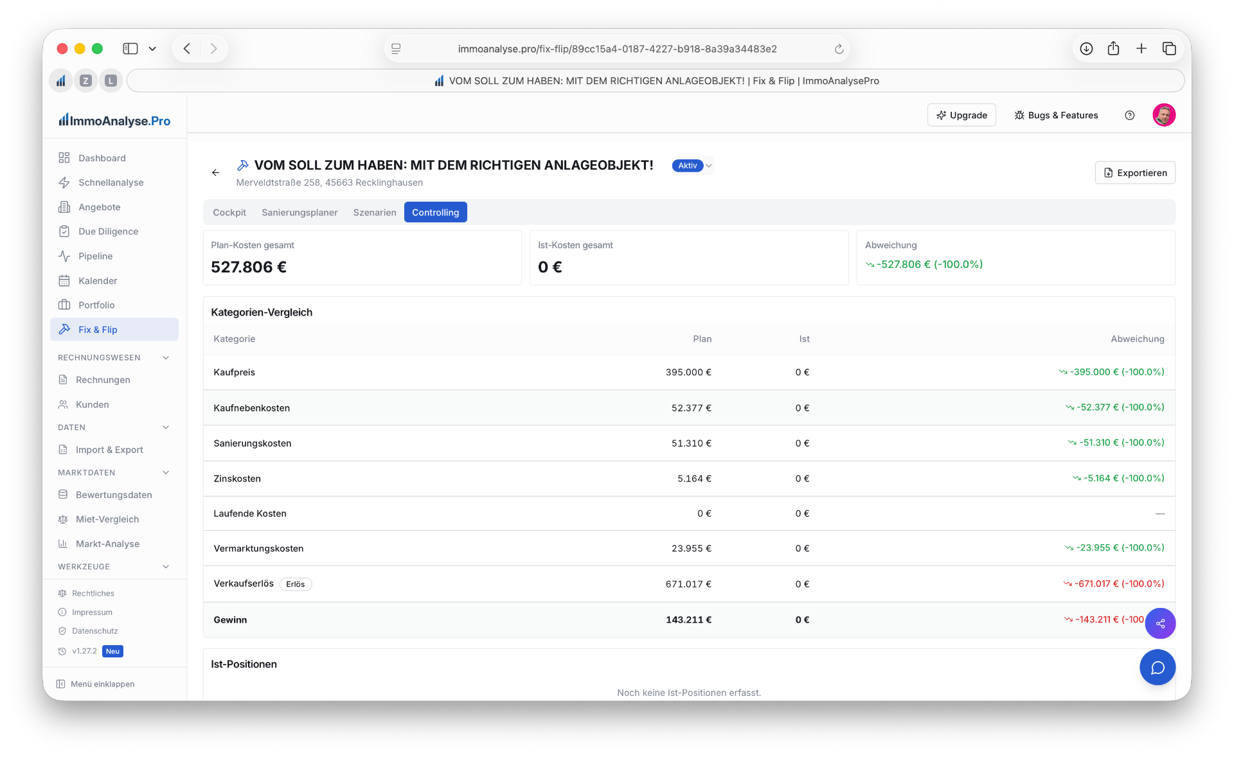Collapse the RECHNUNGSWESEN section
The height and width of the screenshot is (757, 1234).
[166, 358]
